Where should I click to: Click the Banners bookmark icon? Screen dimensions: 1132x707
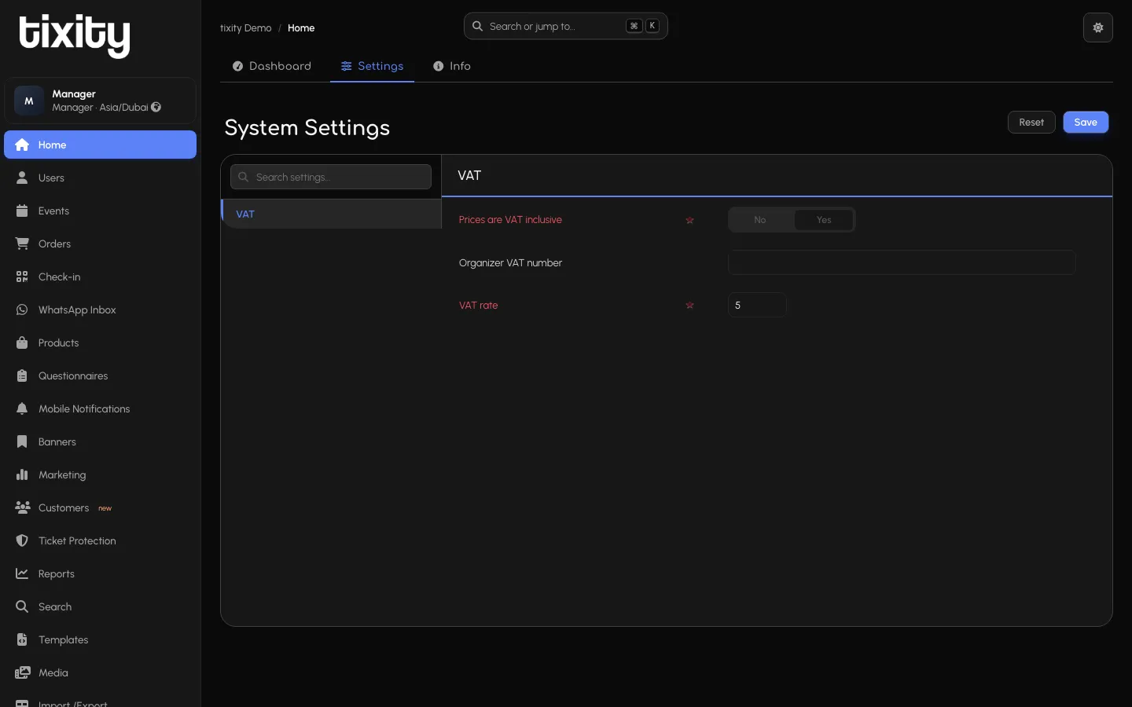(x=22, y=441)
